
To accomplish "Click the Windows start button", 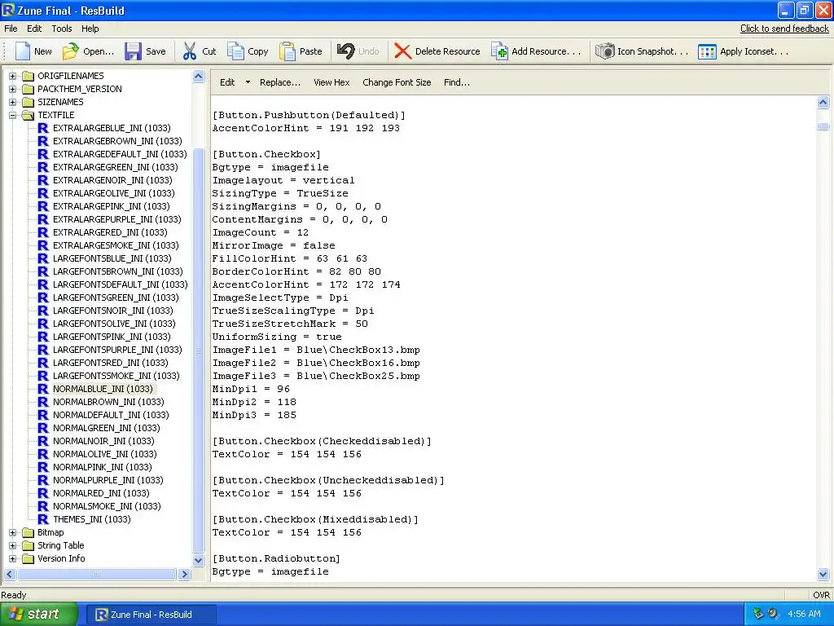I will 38,614.
